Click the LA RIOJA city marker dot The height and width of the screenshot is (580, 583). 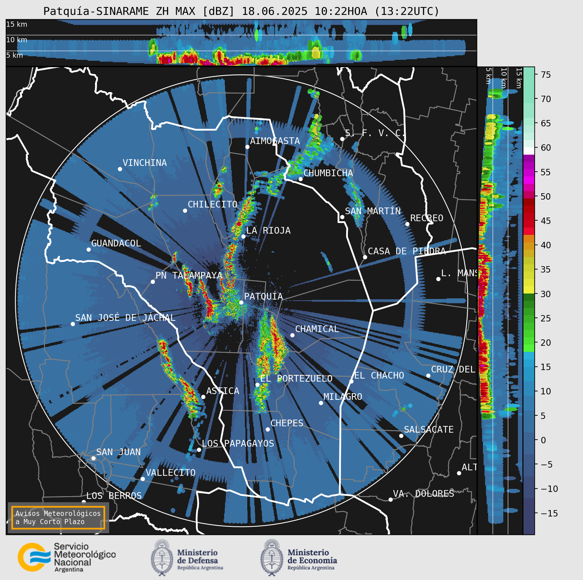(x=243, y=236)
